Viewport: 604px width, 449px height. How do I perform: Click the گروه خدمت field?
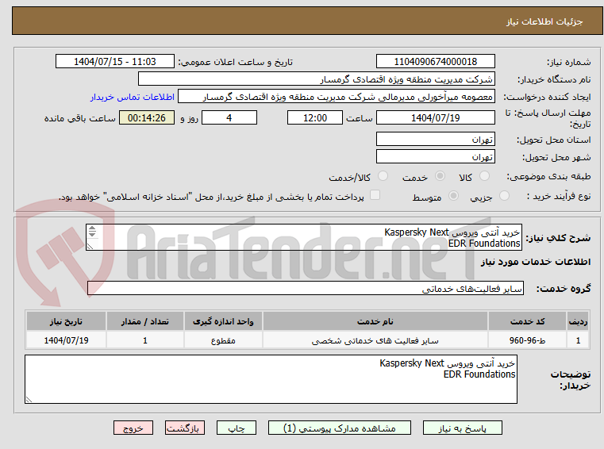point(305,288)
